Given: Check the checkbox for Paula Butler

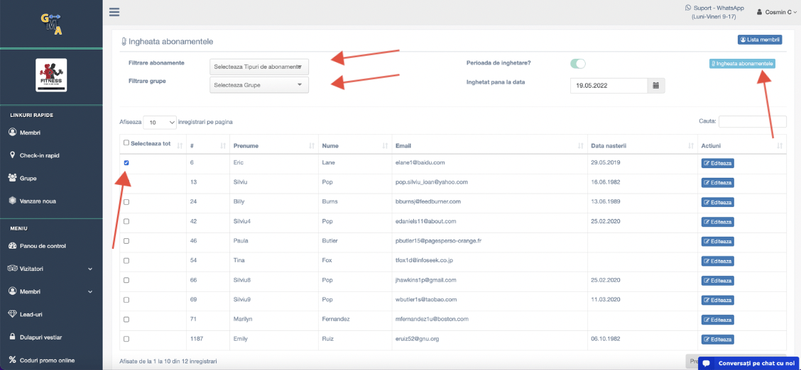Looking at the screenshot, I should 126,241.
